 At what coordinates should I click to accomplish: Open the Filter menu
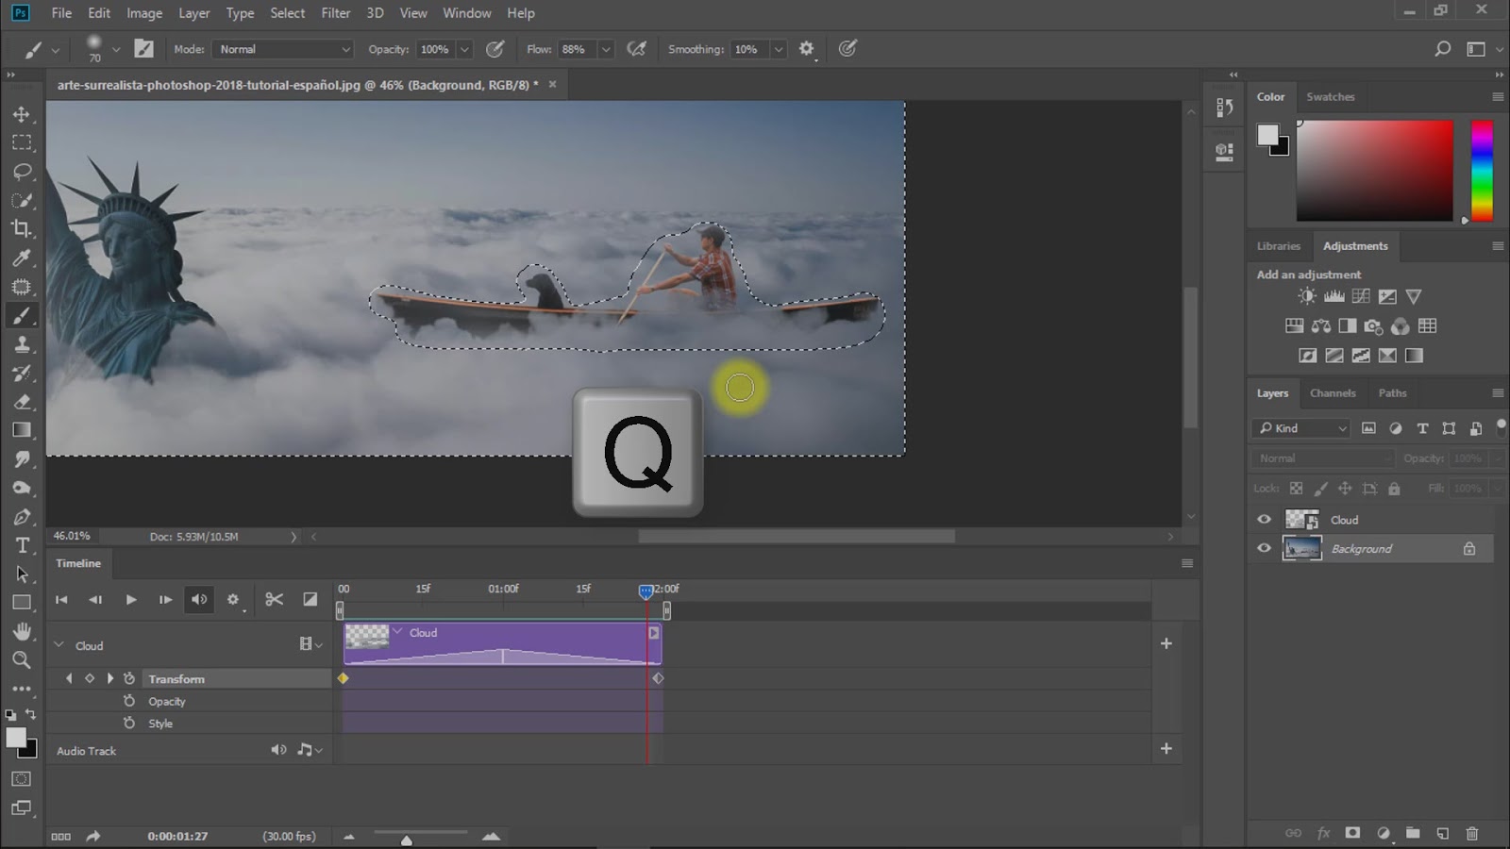coord(335,13)
